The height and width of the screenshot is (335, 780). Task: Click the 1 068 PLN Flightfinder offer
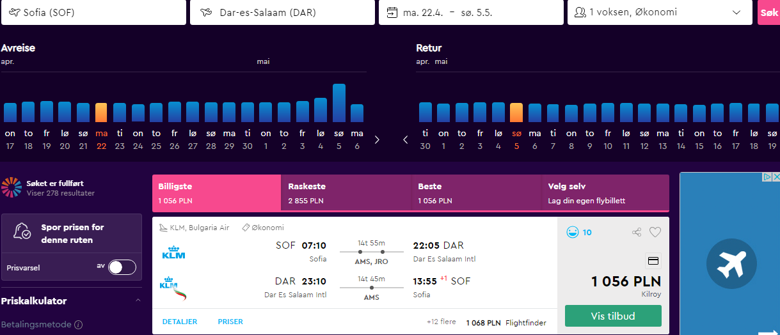(x=505, y=322)
